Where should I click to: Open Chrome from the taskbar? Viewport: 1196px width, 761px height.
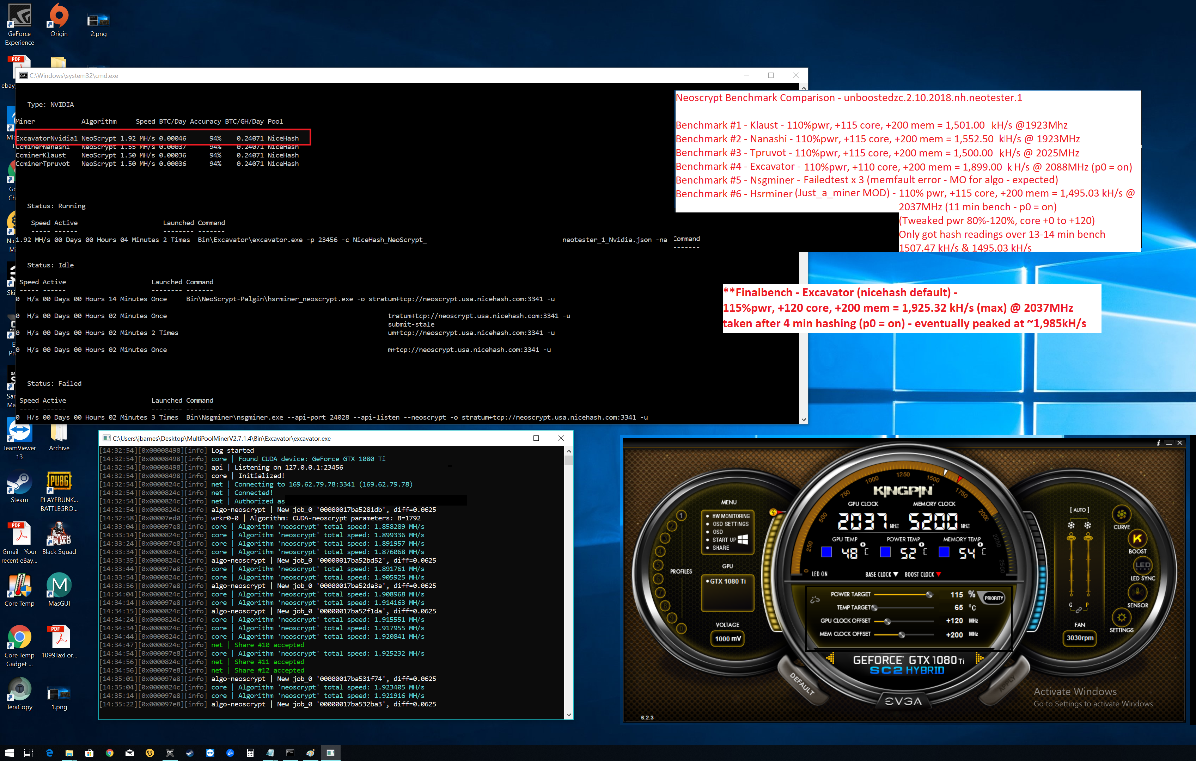109,753
